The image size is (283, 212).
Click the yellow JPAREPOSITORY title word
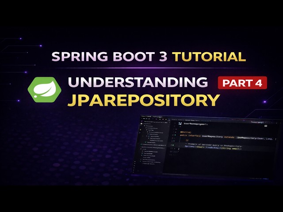[144, 100]
